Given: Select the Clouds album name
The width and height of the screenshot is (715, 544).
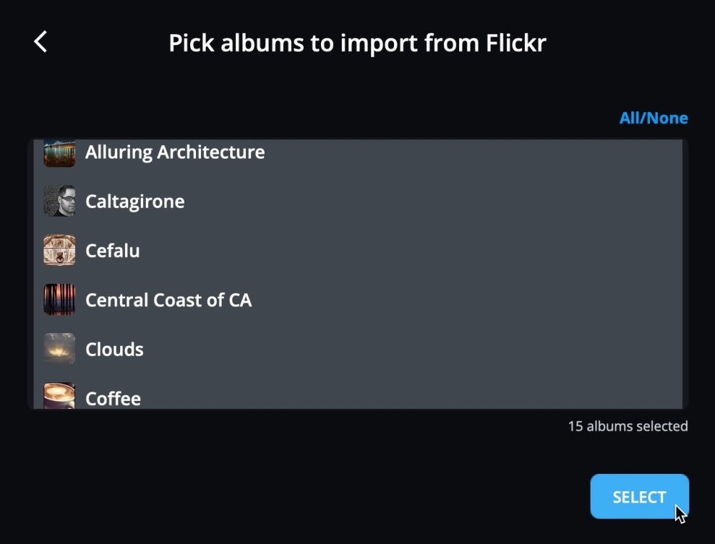Looking at the screenshot, I should (x=114, y=350).
